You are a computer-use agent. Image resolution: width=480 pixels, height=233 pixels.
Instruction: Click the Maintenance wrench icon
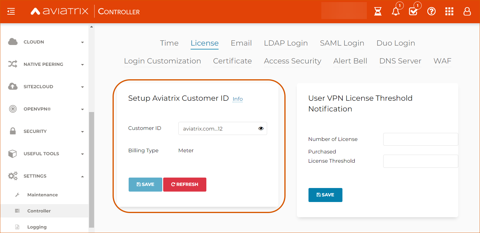pos(17,195)
